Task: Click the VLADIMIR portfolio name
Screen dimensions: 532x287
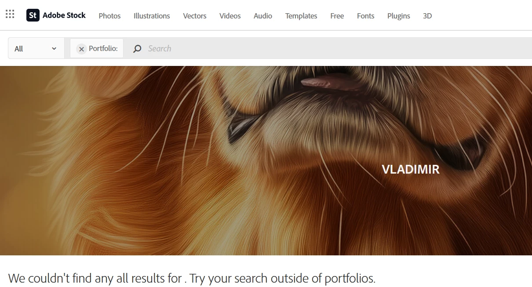Action: tap(411, 169)
